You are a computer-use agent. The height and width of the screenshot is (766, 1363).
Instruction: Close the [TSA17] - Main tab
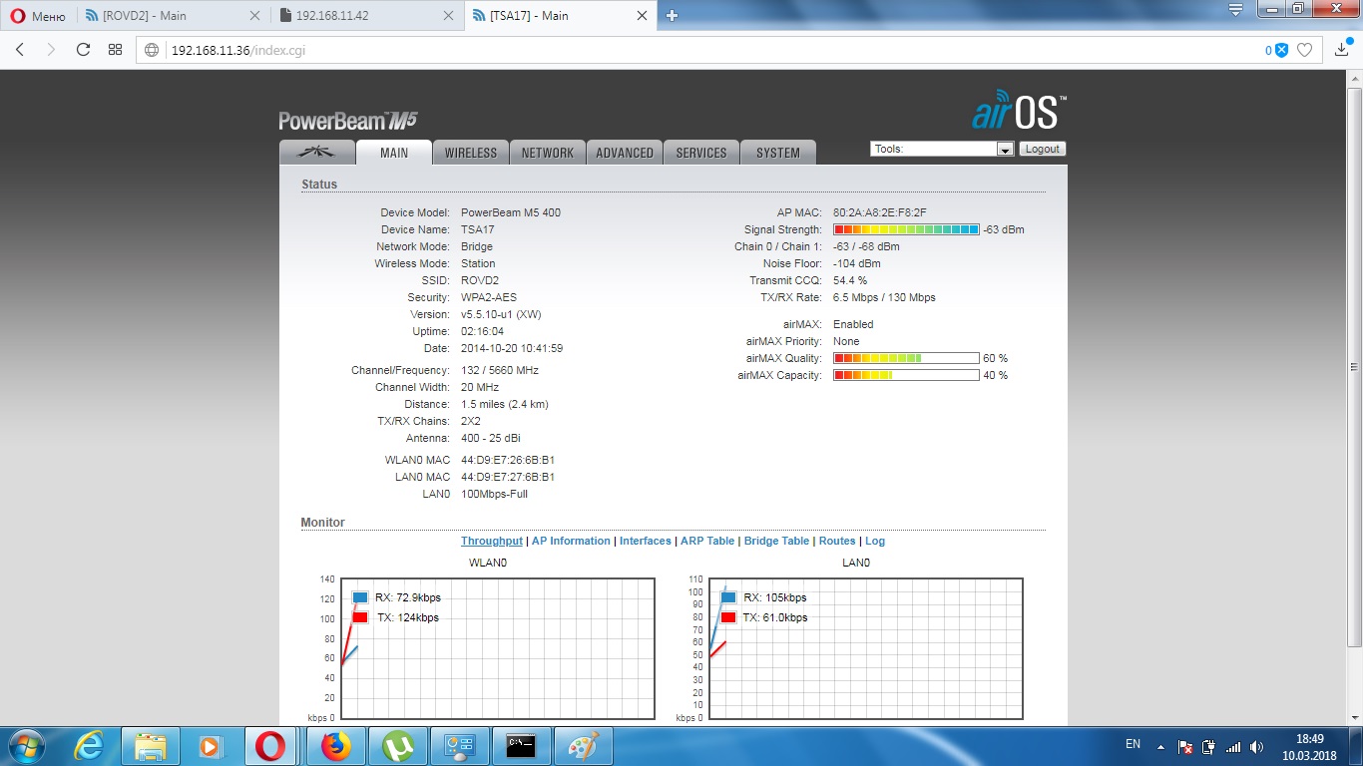tap(644, 16)
